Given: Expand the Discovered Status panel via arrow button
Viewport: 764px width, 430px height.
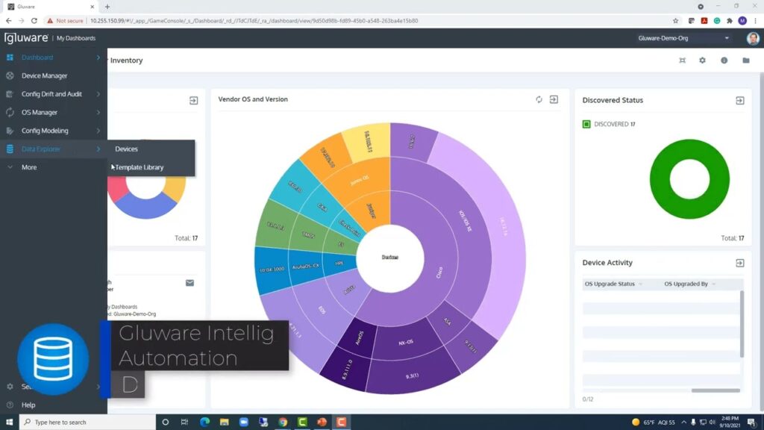Looking at the screenshot, I should coord(739,99).
